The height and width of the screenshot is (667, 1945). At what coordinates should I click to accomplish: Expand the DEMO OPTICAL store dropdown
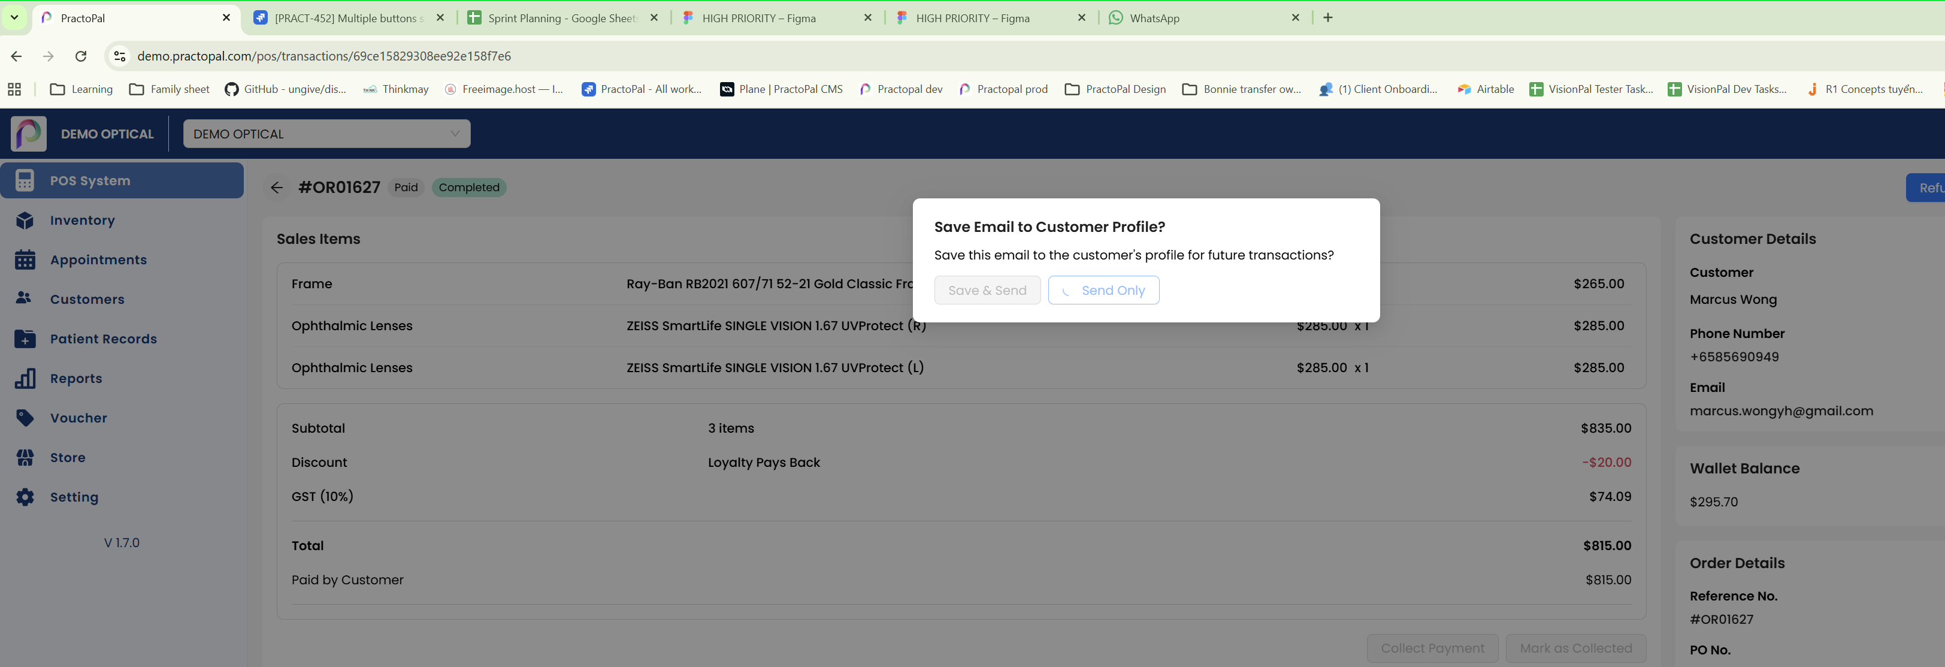(x=326, y=134)
